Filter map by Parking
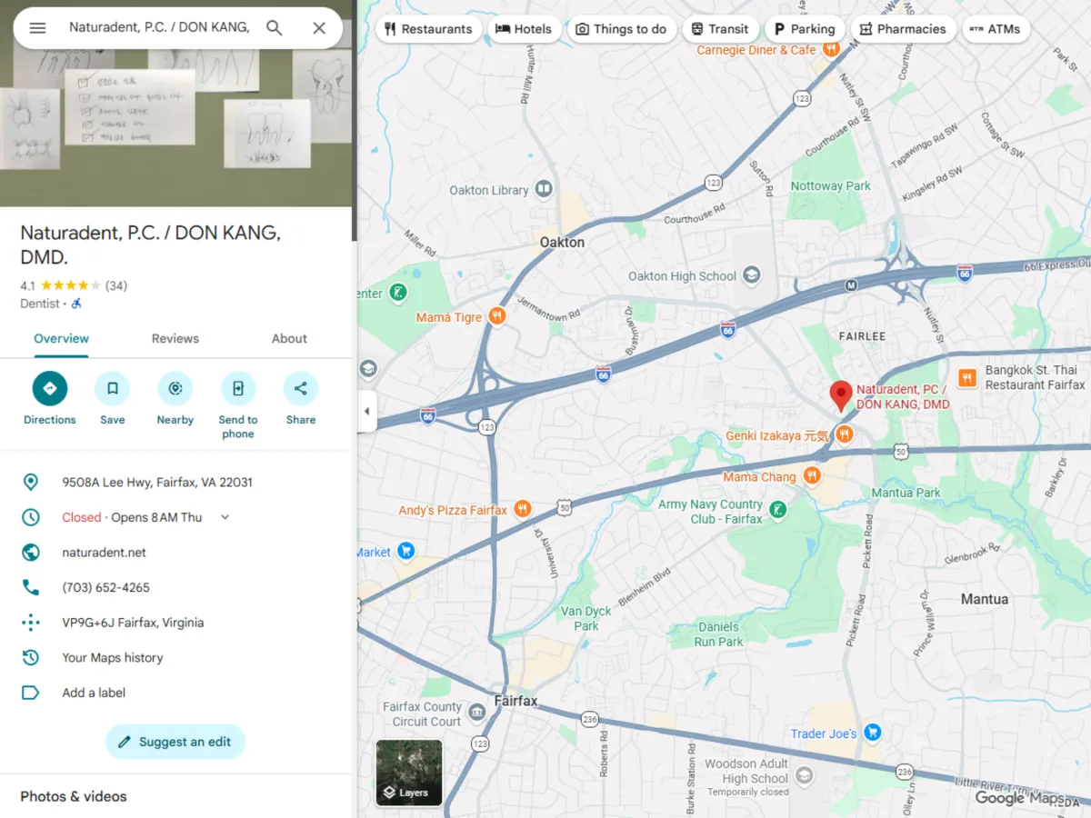 pyautogui.click(x=805, y=29)
